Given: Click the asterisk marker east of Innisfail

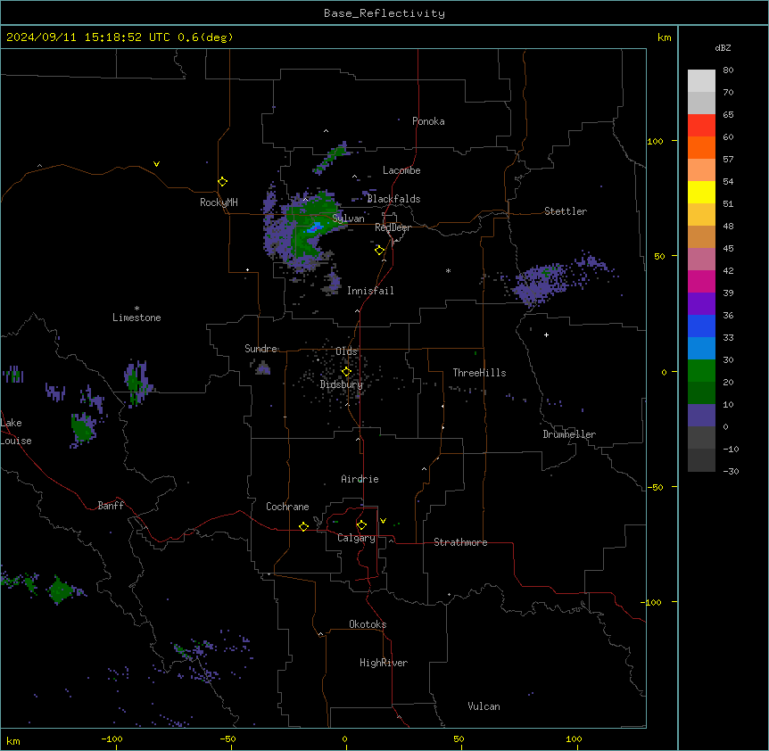Looking at the screenshot, I should 448,270.
